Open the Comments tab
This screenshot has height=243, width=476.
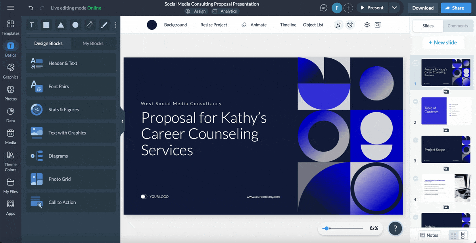click(x=458, y=25)
